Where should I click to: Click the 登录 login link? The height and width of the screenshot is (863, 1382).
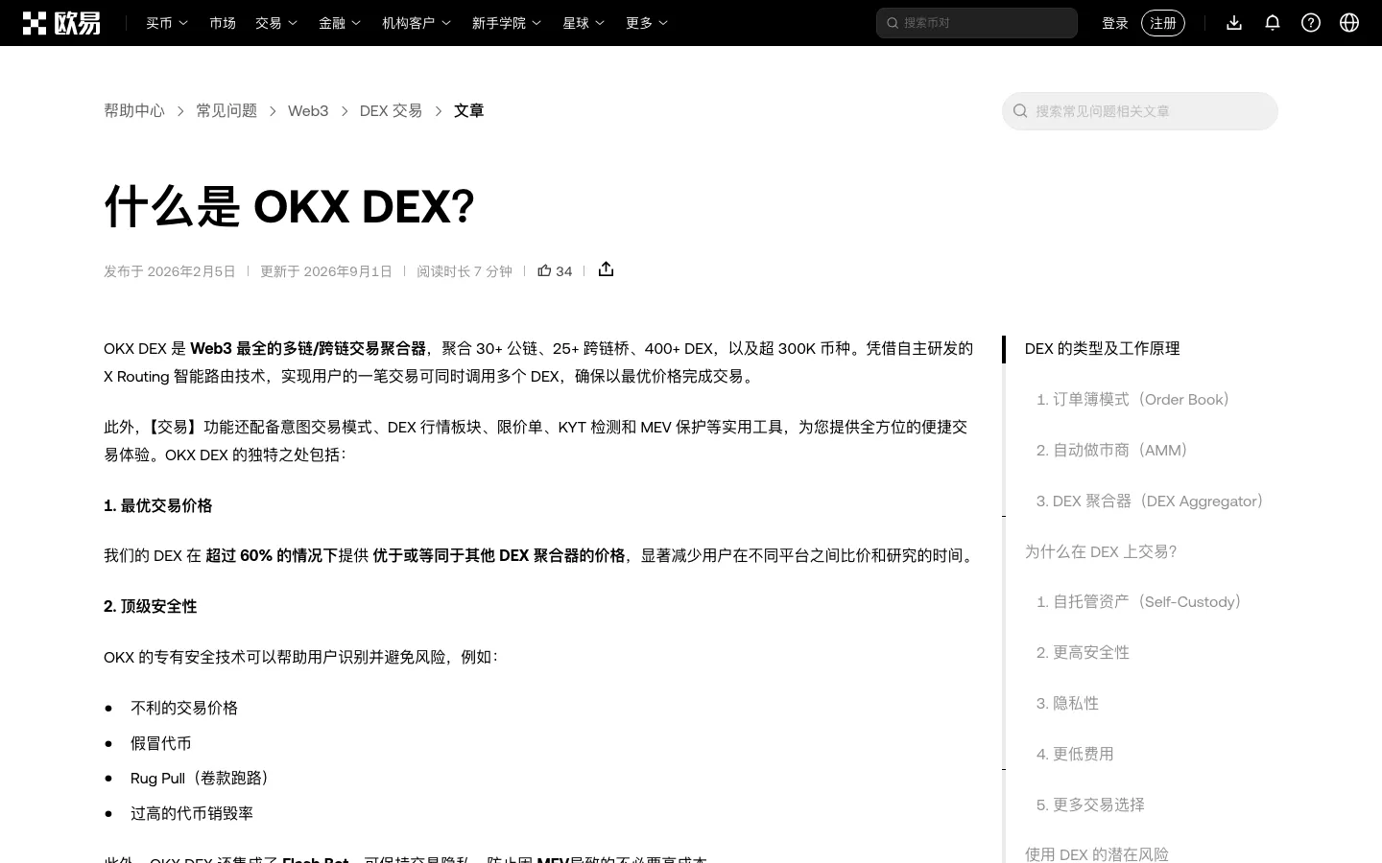pos(1115,23)
